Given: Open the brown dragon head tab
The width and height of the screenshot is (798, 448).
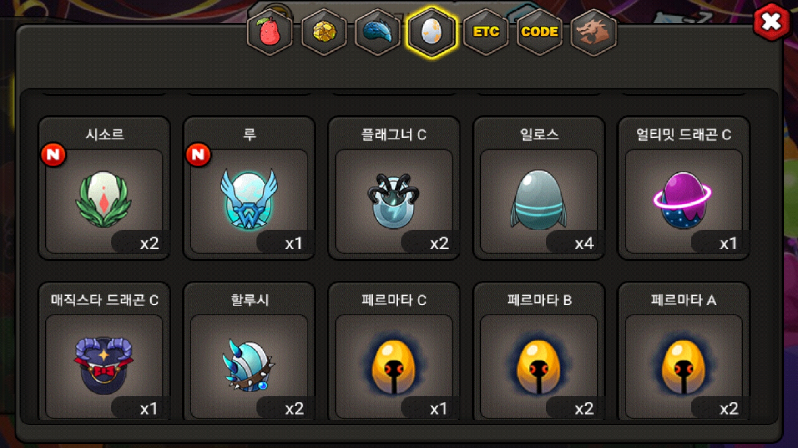Looking at the screenshot, I should pyautogui.click(x=594, y=32).
